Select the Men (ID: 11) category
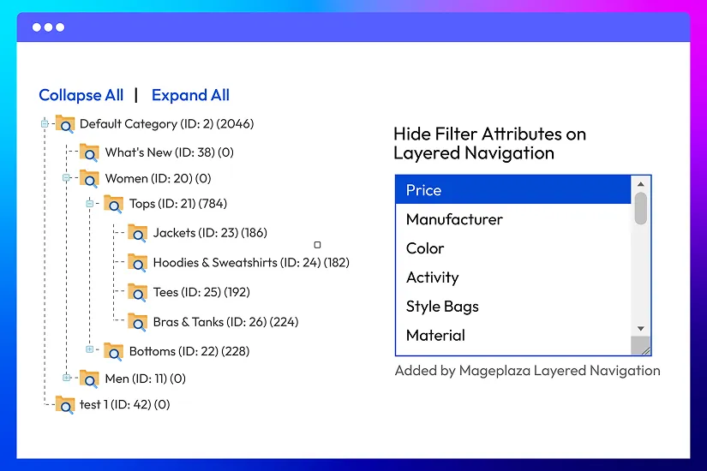The image size is (707, 471). [x=145, y=378]
